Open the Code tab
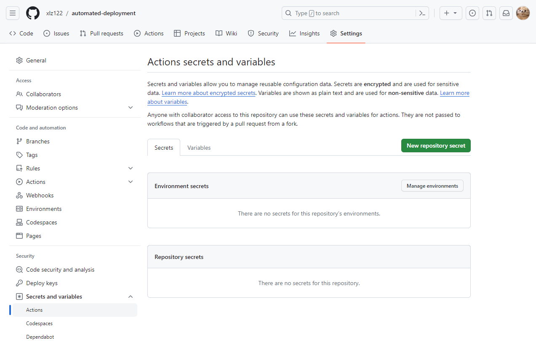The height and width of the screenshot is (345, 536). (21, 33)
